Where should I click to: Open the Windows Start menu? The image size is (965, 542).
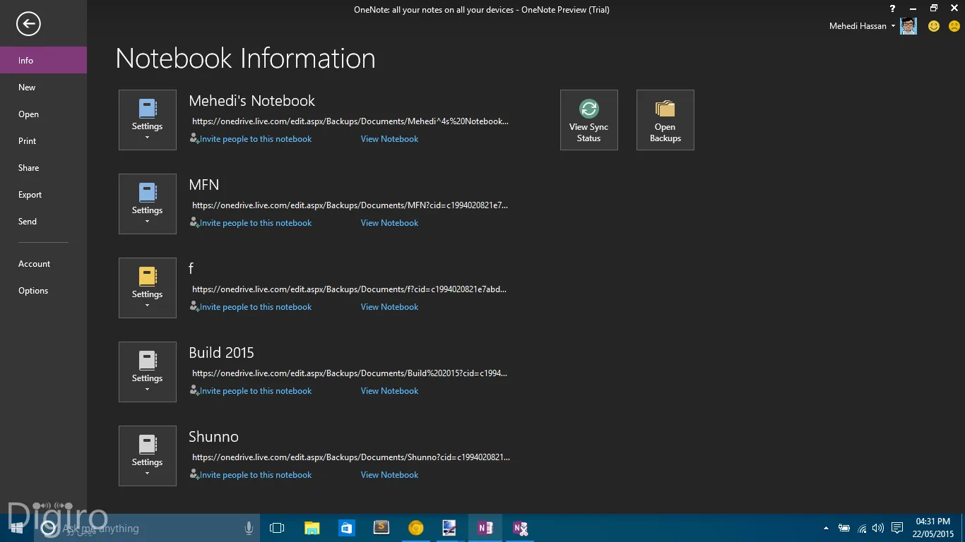click(x=17, y=528)
